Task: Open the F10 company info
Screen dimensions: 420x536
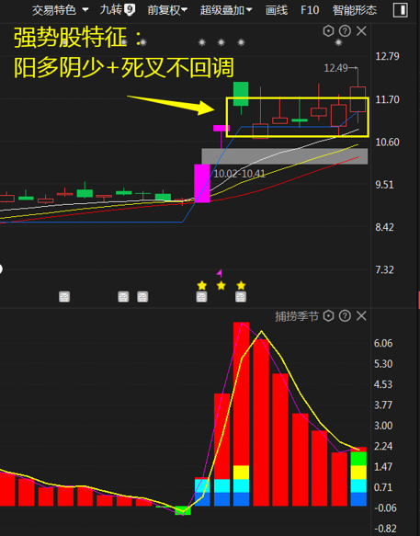Action: click(310, 10)
